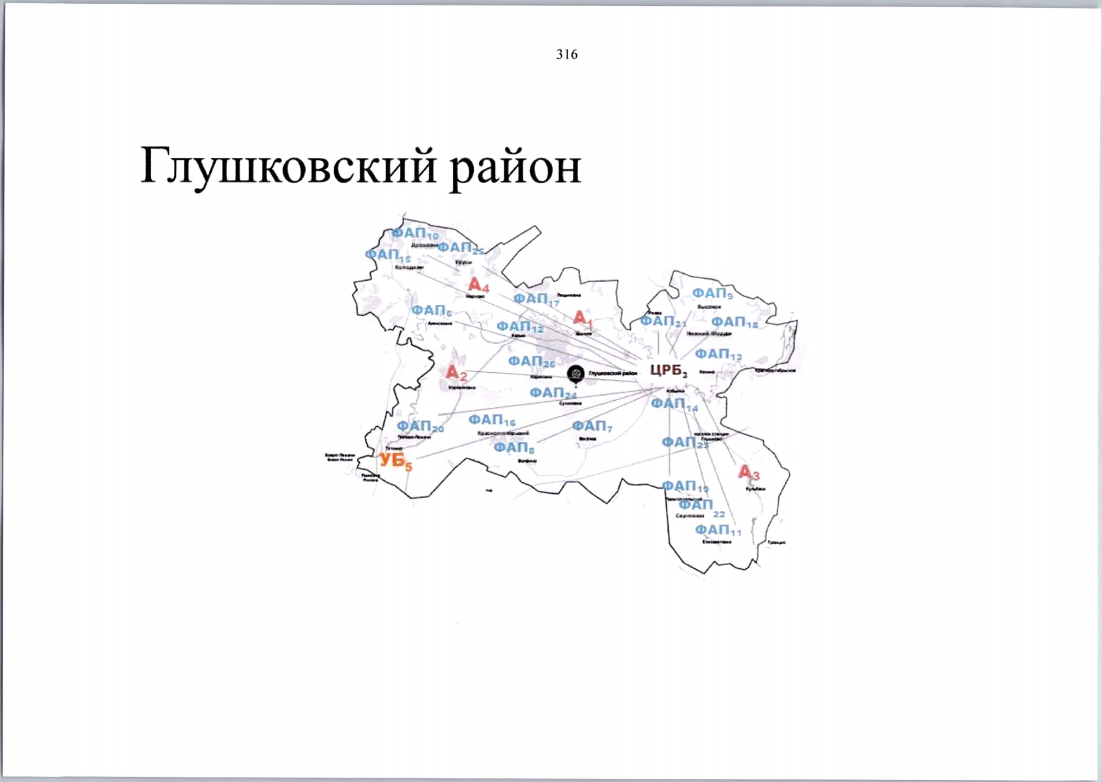Select the orange УБ5 label
The height and width of the screenshot is (782, 1102).
(396, 461)
